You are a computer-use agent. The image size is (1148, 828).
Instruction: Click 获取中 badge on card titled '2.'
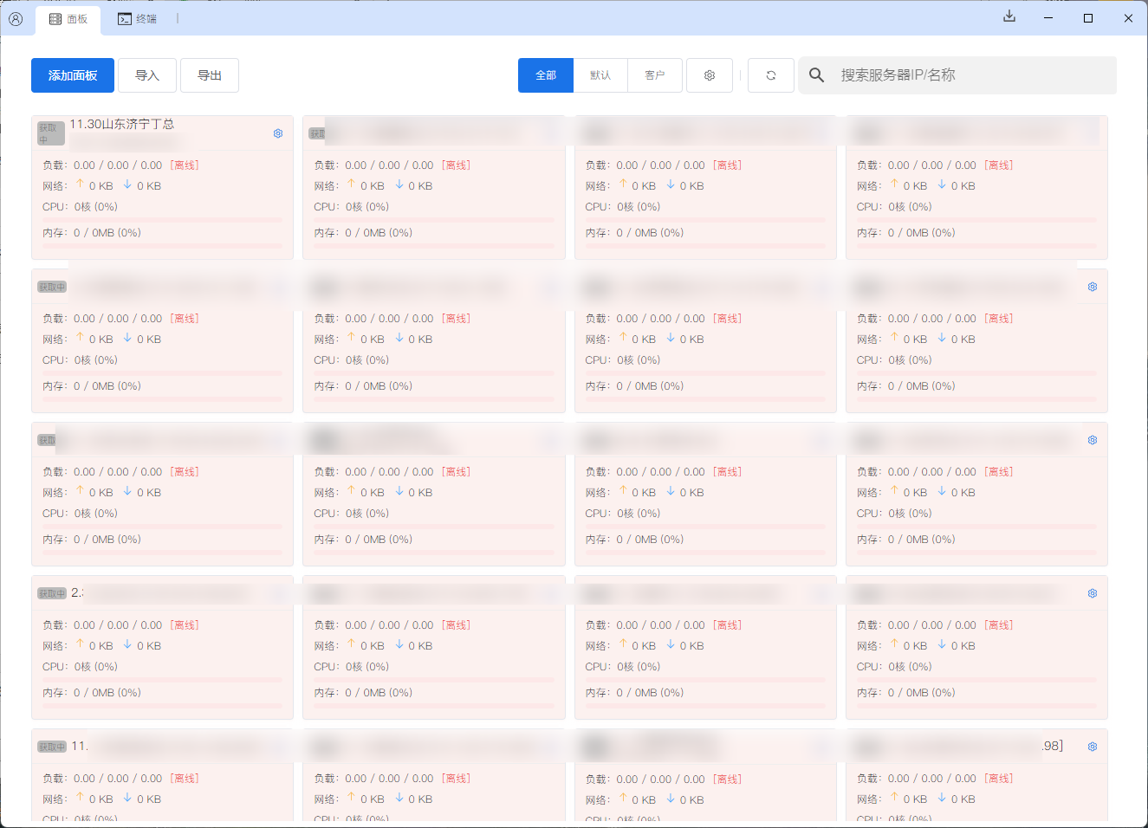click(x=52, y=593)
